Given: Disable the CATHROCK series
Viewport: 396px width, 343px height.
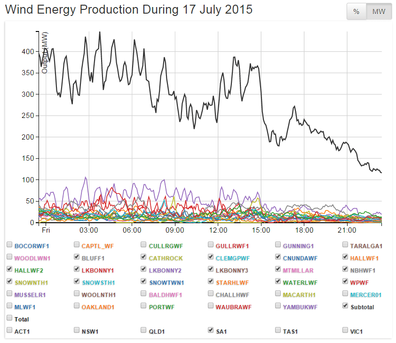Looking at the screenshot, I should [x=144, y=257].
